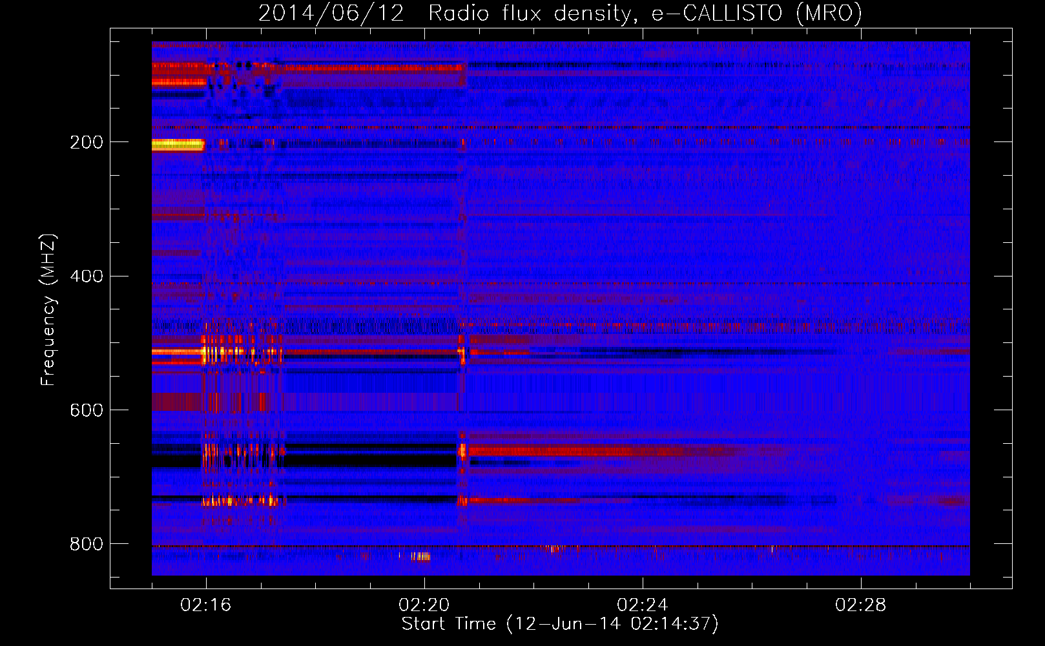This screenshot has height=646, width=1045.
Task: Click the 600 frequency tick label
Action: [87, 410]
